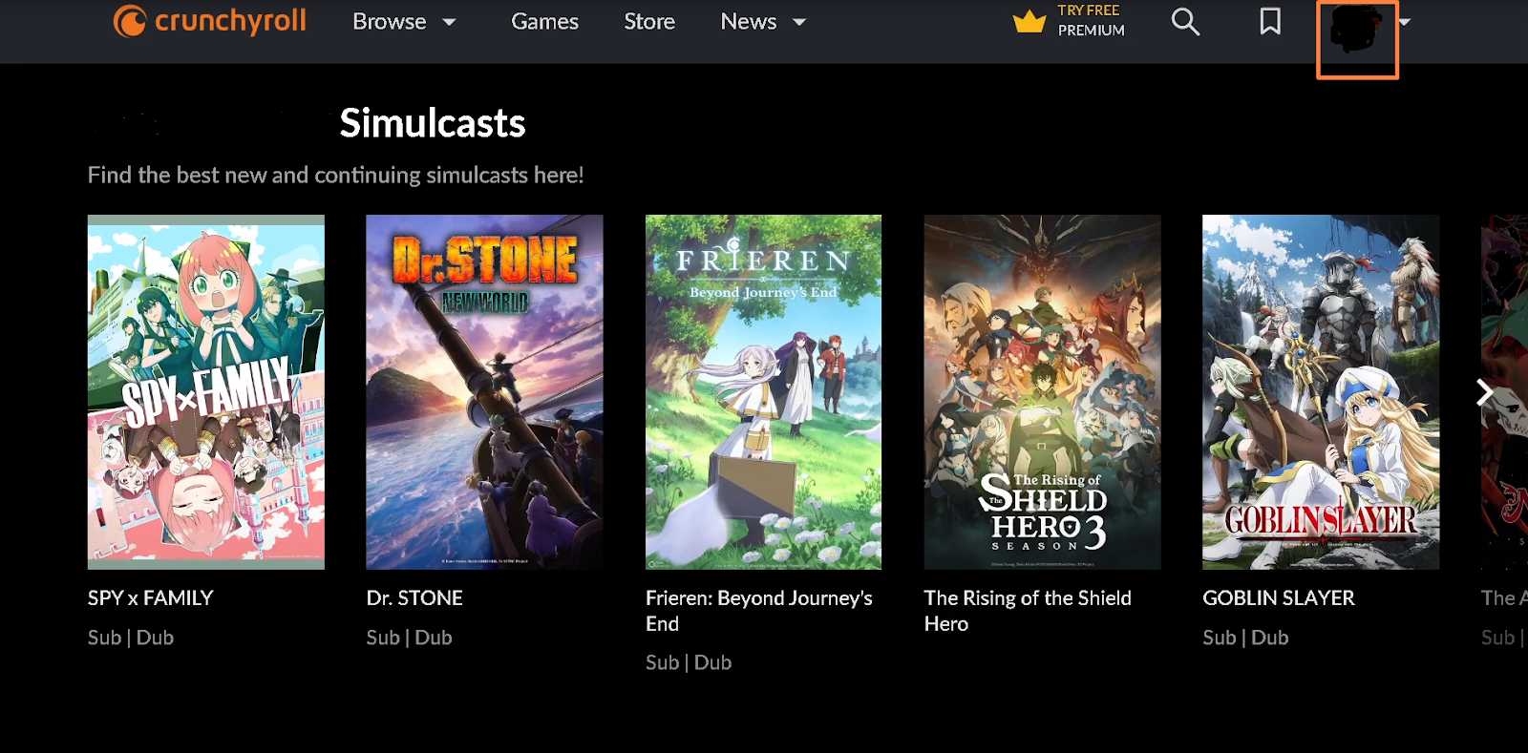The height and width of the screenshot is (753, 1528).
Task: Open the SPY x FAMILY title link
Action: click(151, 597)
